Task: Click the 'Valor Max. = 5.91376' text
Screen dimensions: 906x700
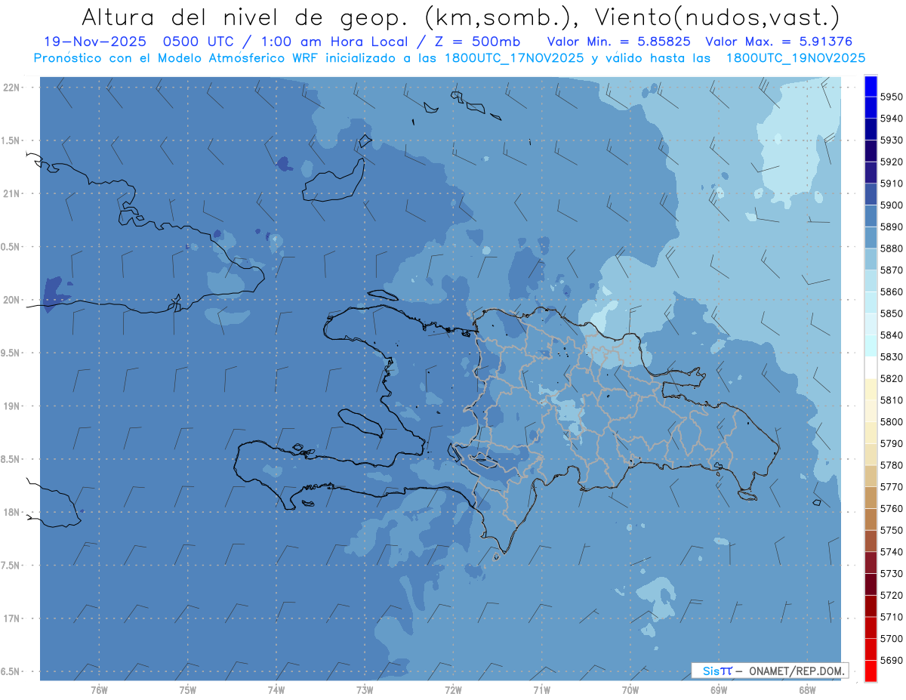Action: (x=778, y=42)
